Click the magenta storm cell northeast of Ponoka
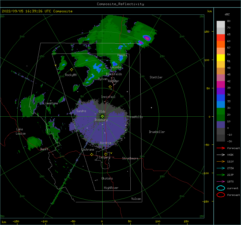The image size is (241, 225). click(x=147, y=38)
